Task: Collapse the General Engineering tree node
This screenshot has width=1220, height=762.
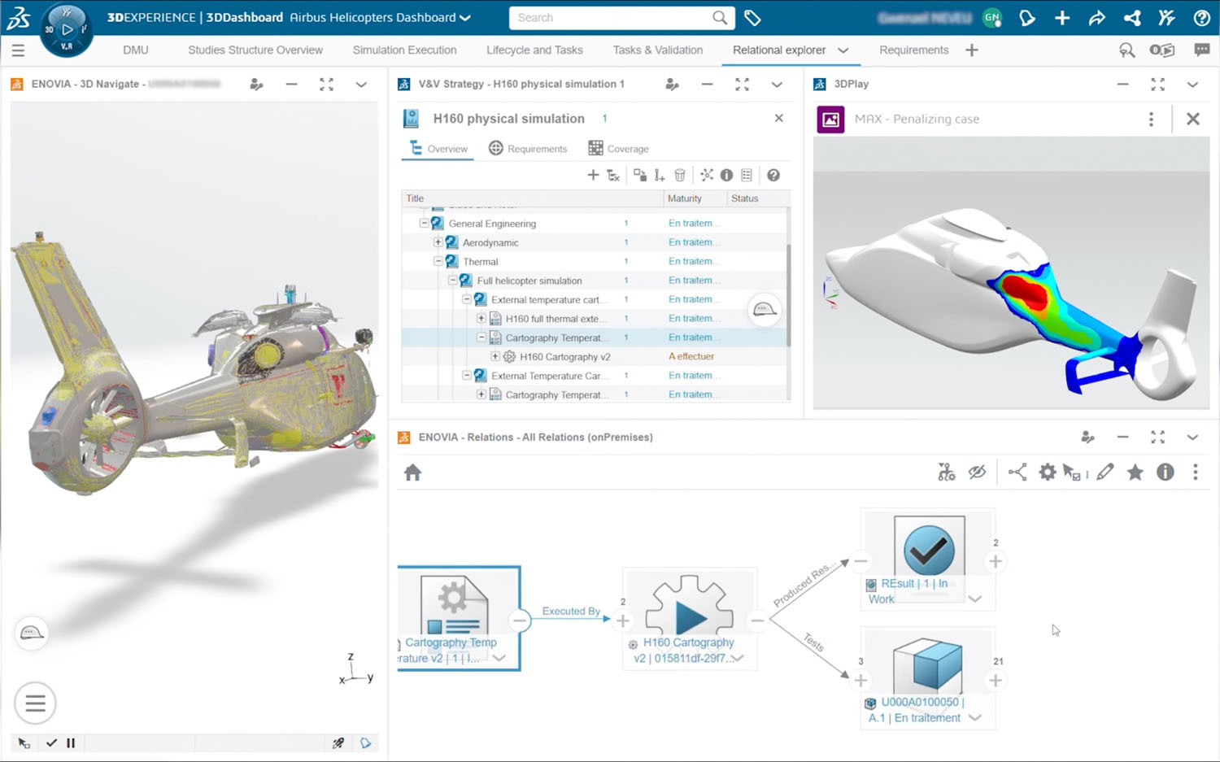Action: (424, 223)
